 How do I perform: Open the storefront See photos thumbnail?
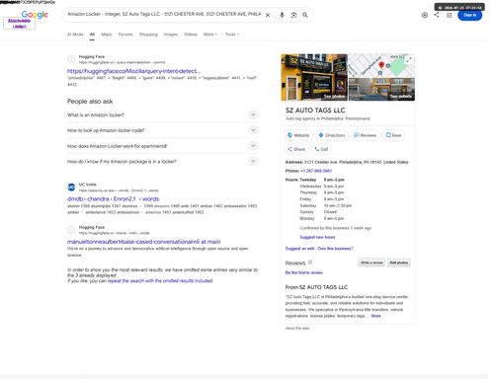tap(314, 77)
